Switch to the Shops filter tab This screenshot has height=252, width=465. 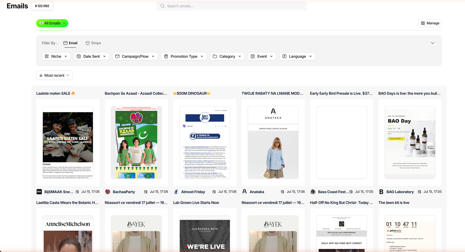point(93,43)
